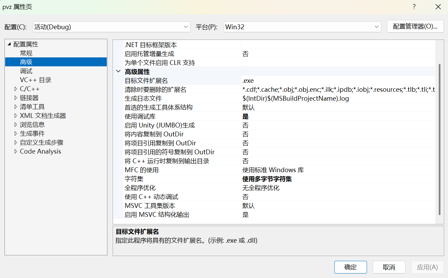Select 调试 in the property tree
Viewport: 448px width, 278px height.
26,71
